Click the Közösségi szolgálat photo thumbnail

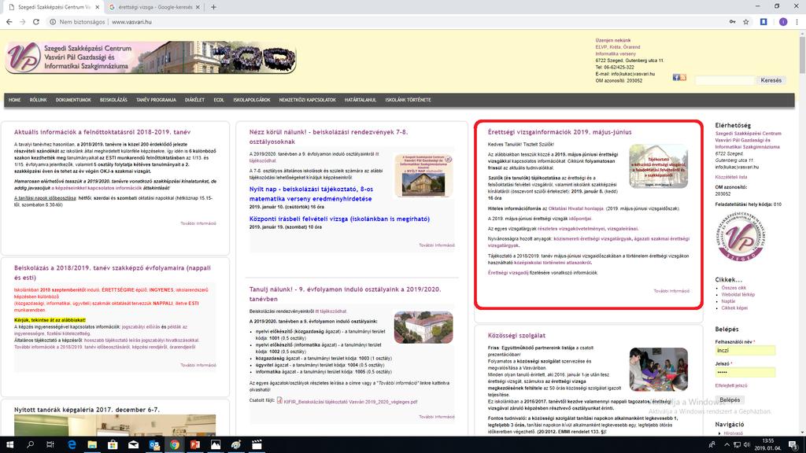click(659, 370)
